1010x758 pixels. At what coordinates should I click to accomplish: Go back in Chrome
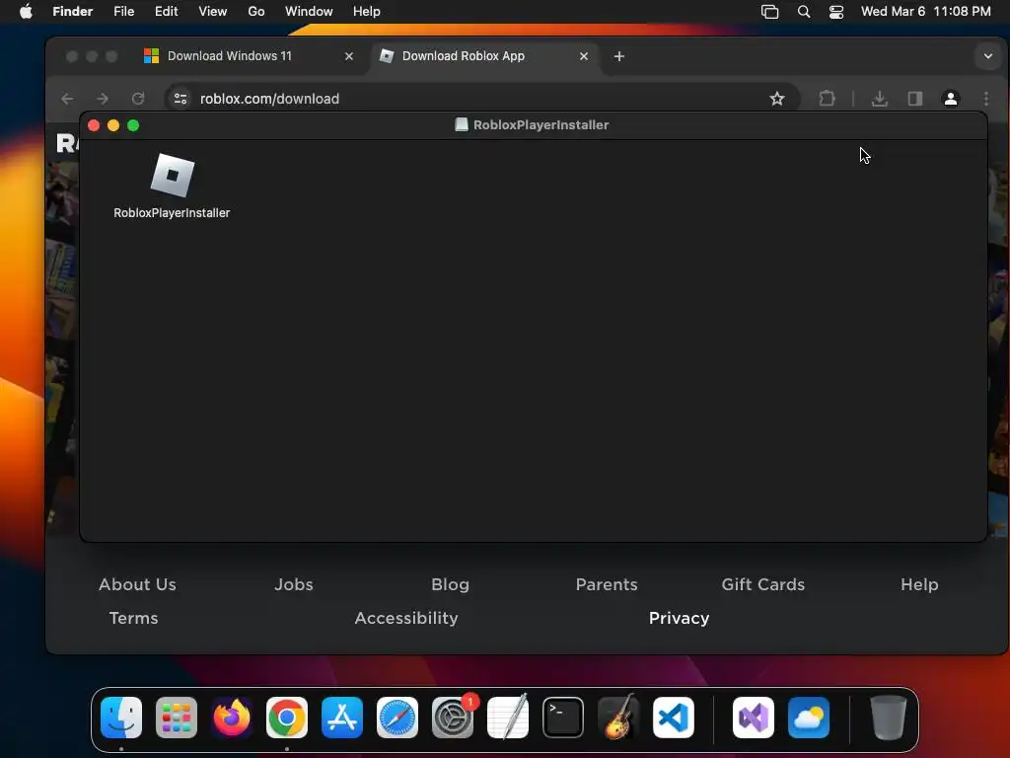point(67,99)
